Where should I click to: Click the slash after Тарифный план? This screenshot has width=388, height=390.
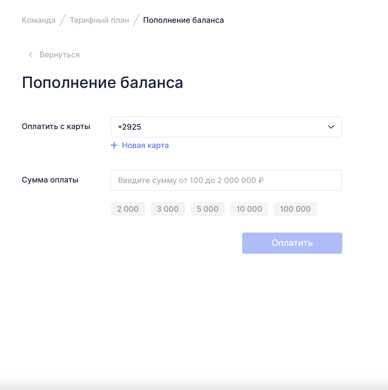tap(136, 20)
